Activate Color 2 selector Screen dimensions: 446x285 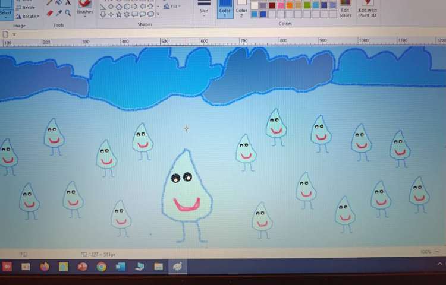(x=241, y=8)
